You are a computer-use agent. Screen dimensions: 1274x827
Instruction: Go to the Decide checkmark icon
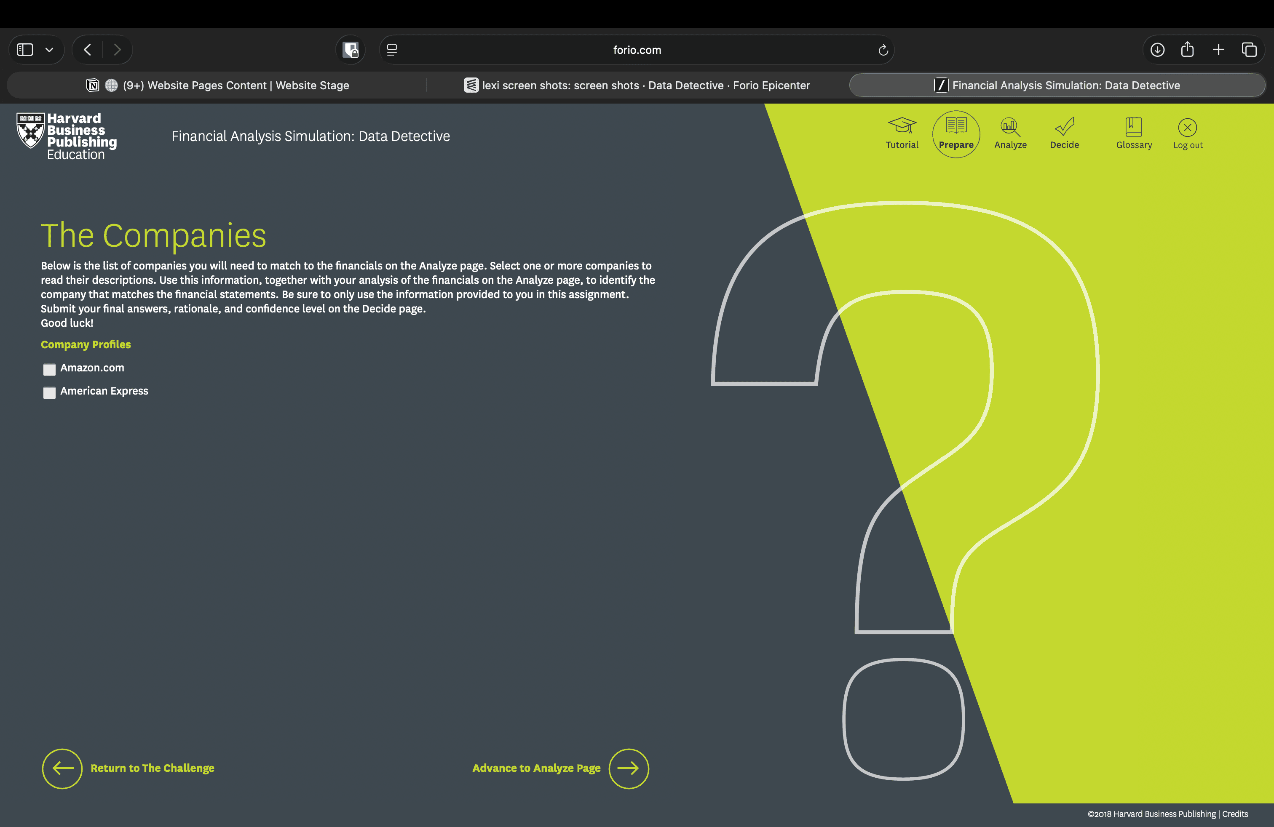(x=1064, y=127)
